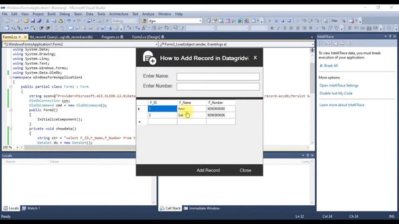Viewport: 399px width, 224px height.
Task: Open the Debug menu
Action: click(x=65, y=14)
